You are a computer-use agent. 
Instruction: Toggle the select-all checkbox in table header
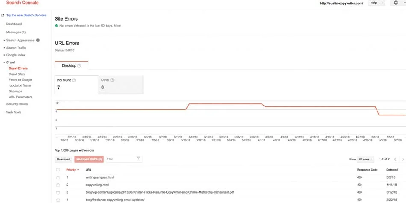point(58,170)
